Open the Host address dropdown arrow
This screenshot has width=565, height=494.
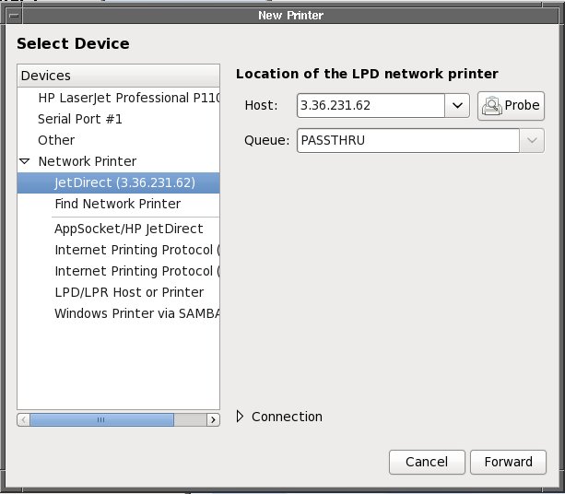click(x=458, y=106)
